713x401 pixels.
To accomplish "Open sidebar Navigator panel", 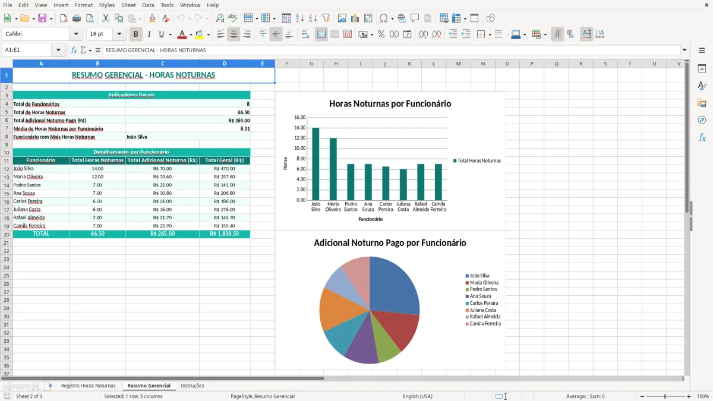I will (702, 120).
